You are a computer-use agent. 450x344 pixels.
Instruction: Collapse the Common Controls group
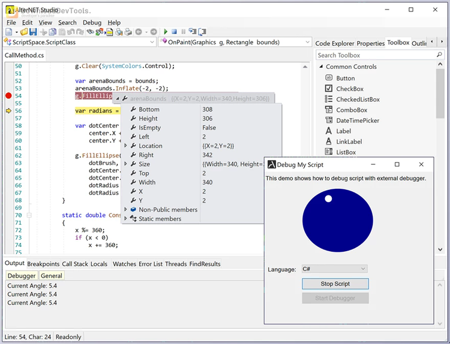click(x=321, y=67)
